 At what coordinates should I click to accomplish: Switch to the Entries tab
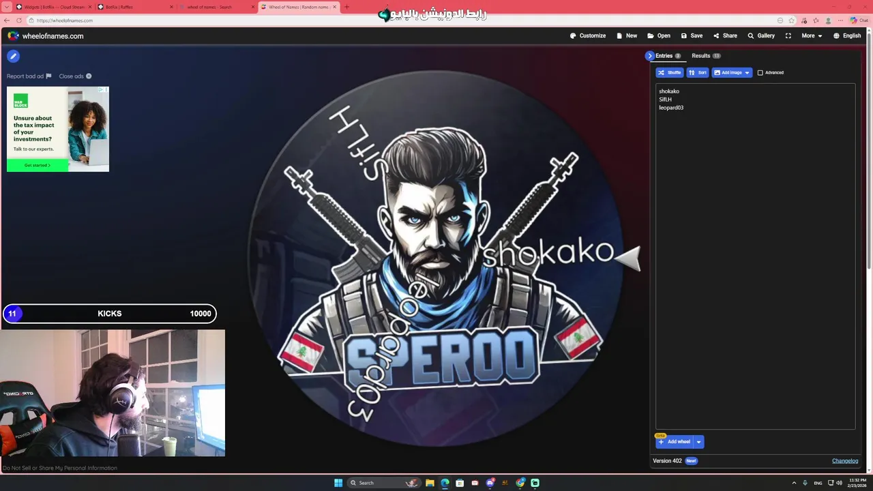[x=668, y=56]
